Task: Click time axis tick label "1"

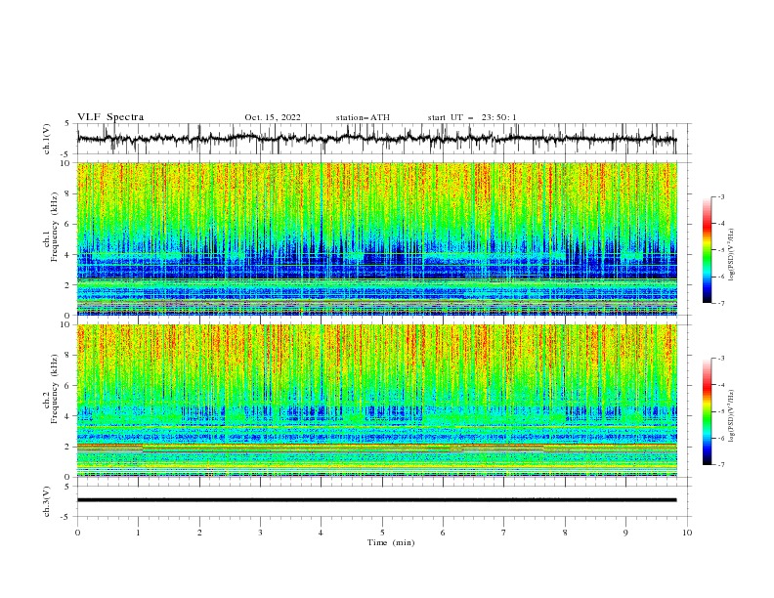Action: pos(139,533)
